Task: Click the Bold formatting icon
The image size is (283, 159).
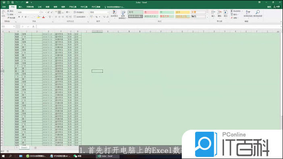Action: coord(19,17)
